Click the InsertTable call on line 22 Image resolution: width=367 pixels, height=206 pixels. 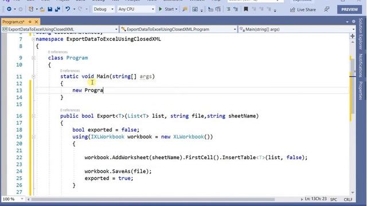click(x=239, y=157)
